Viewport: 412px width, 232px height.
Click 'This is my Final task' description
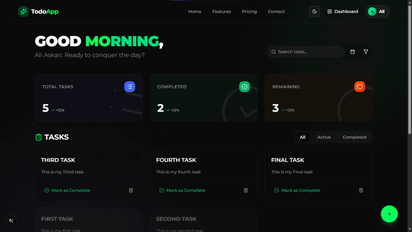pos(292,172)
